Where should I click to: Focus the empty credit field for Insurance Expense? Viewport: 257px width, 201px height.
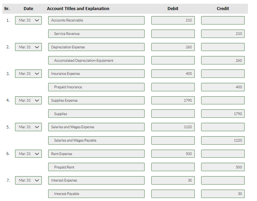coord(223,73)
